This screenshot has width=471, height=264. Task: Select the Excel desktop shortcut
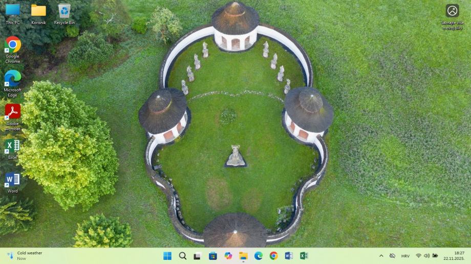click(x=13, y=149)
